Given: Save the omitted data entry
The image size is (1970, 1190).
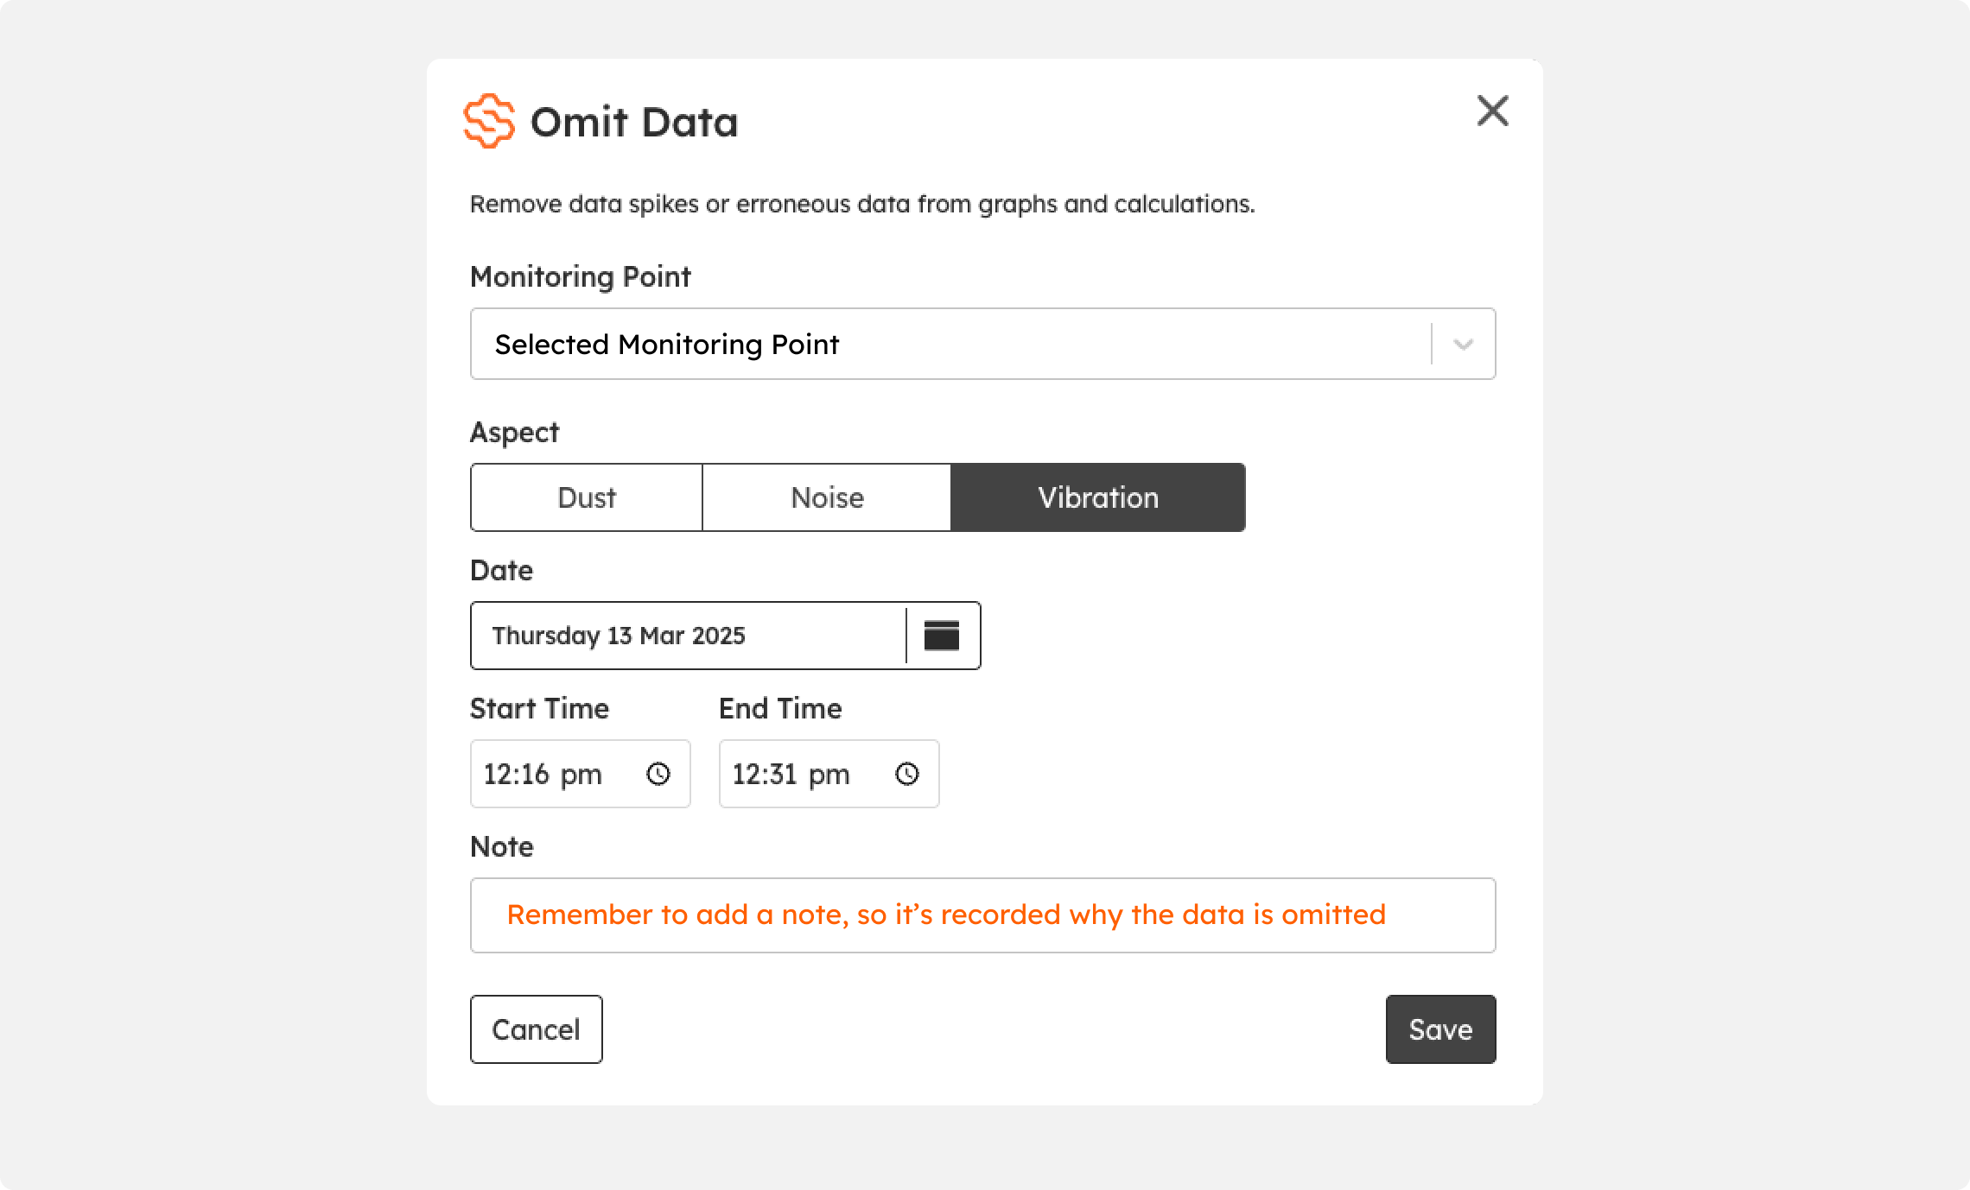Looking at the screenshot, I should (x=1441, y=1029).
